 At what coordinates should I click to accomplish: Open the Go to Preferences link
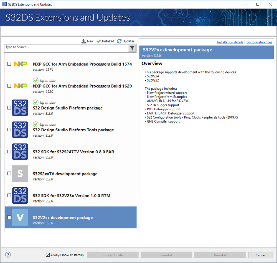coord(259,42)
